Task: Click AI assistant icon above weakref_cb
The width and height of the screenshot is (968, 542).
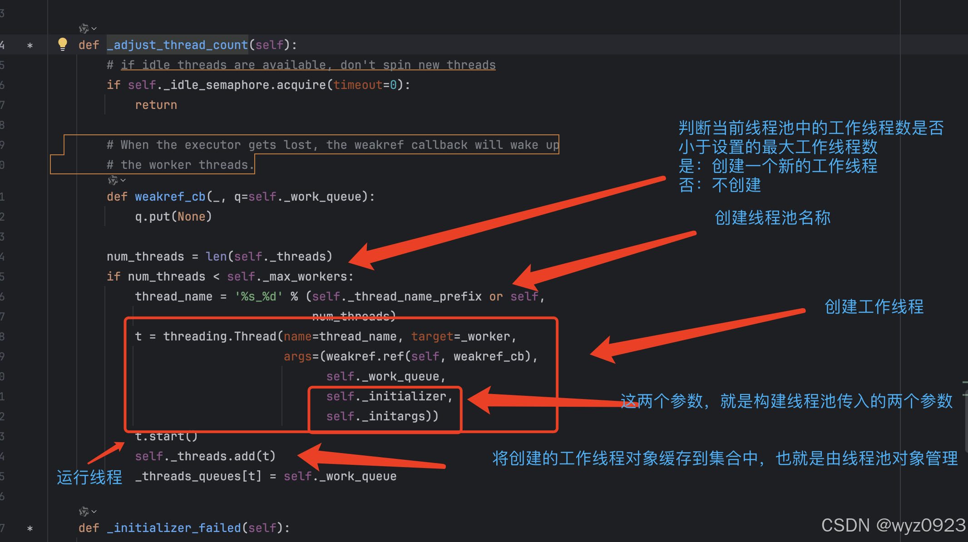Action: (x=113, y=180)
